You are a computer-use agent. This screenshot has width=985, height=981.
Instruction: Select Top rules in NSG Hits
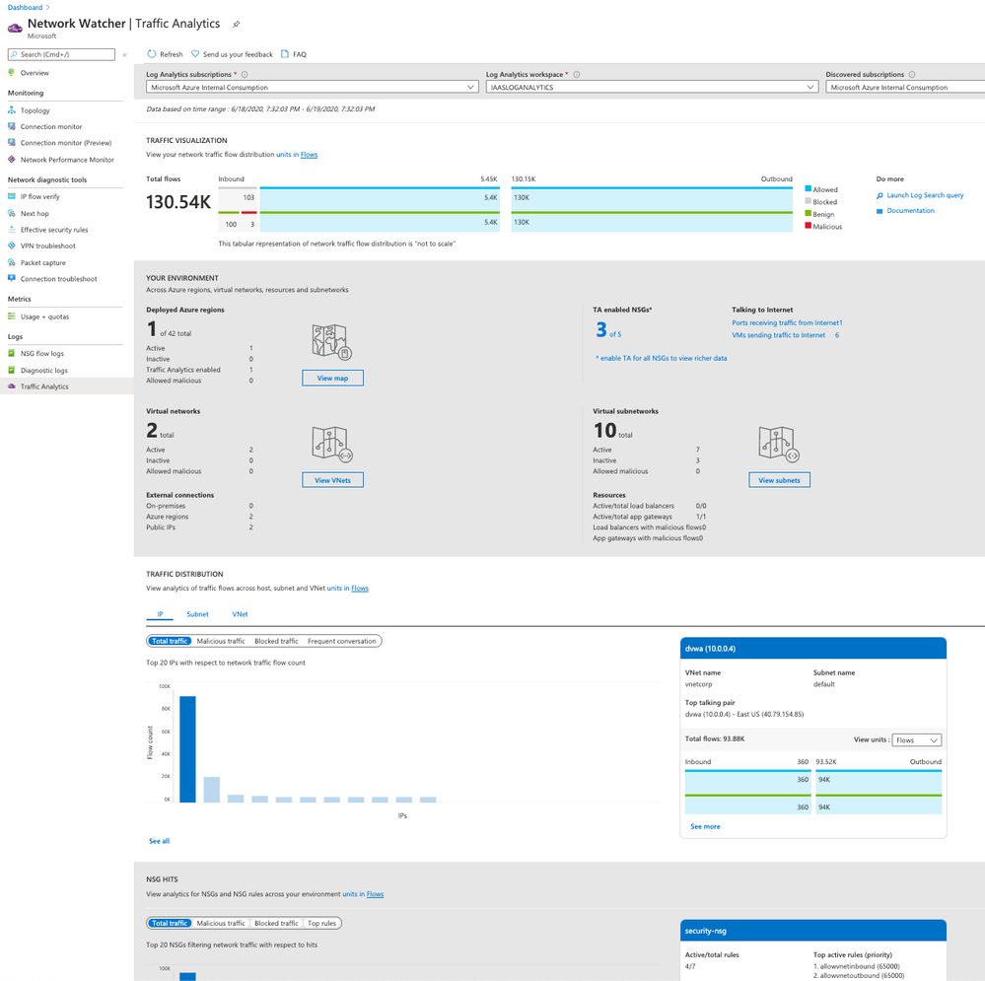coord(321,923)
